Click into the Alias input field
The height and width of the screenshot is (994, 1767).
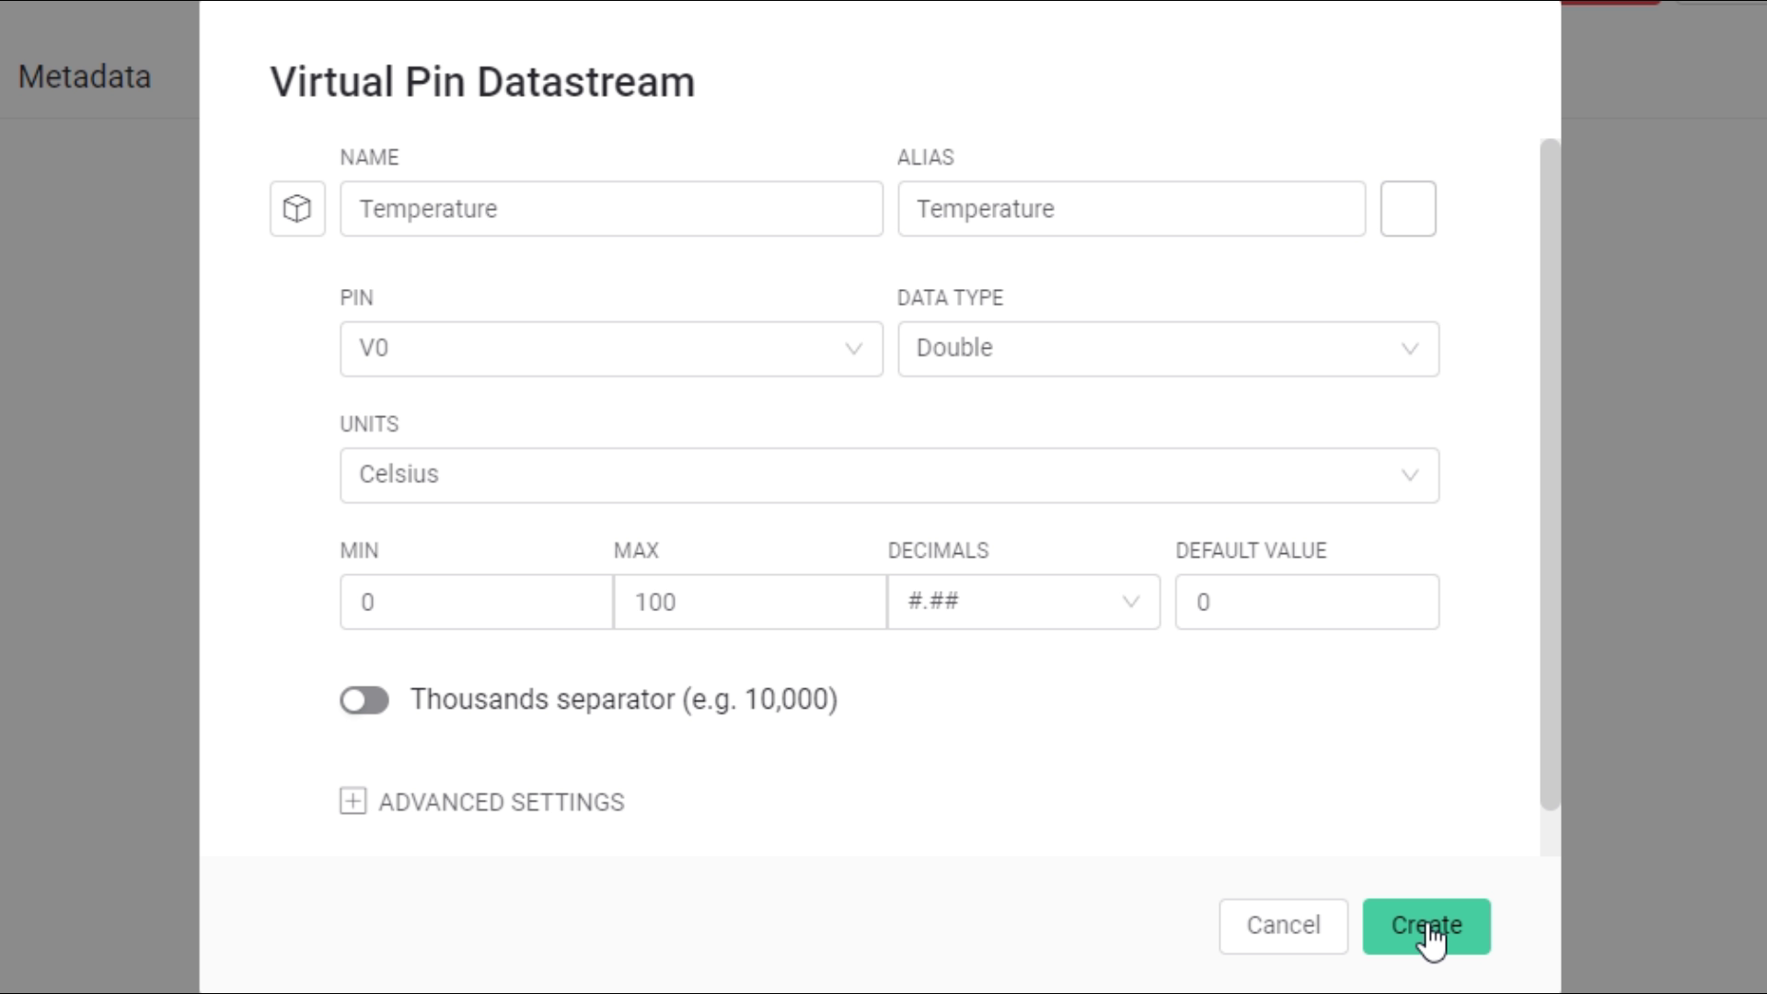[x=1131, y=209]
